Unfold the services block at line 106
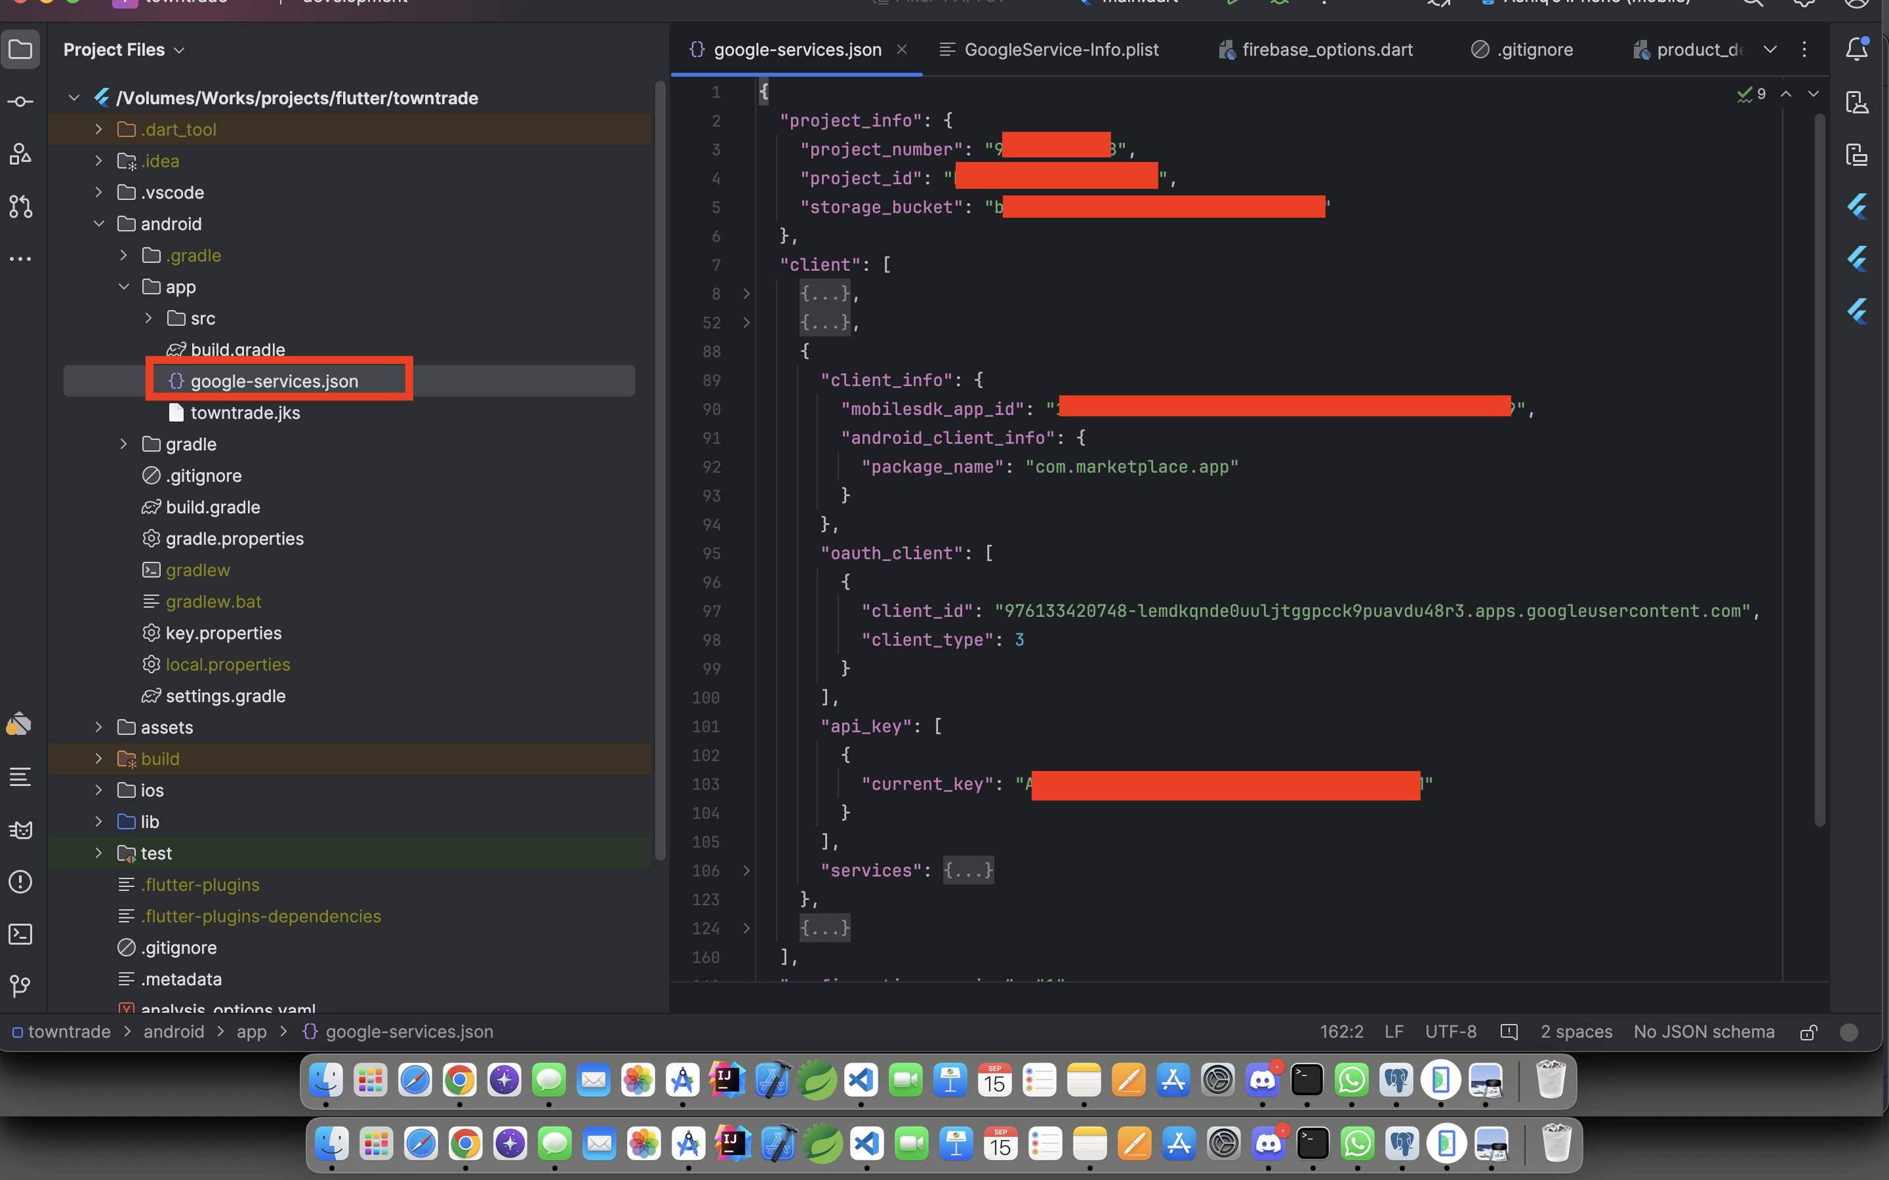This screenshot has width=1889, height=1180. coord(746,870)
